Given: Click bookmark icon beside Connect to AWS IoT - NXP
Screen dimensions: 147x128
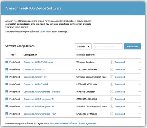Looking at the screenshot, I should tap(6, 84).
